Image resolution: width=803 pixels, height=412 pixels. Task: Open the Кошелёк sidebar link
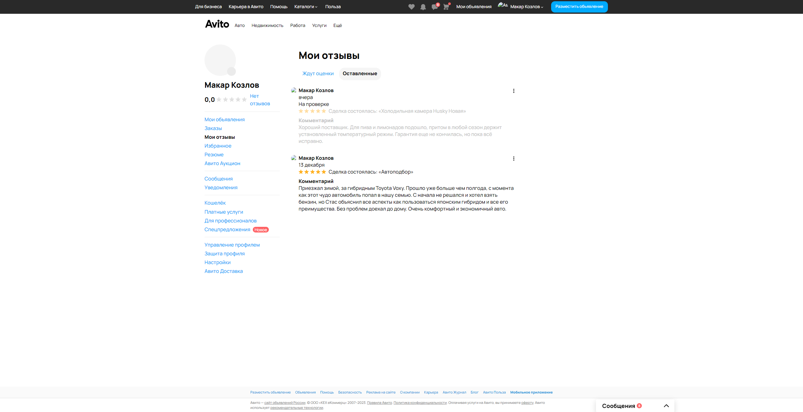(x=215, y=203)
